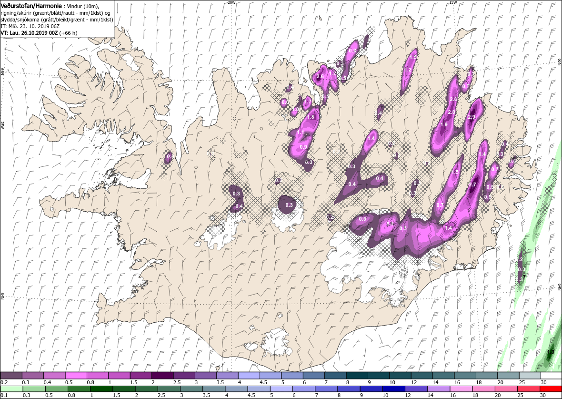Select top legend row white swatch at 30
The height and width of the screenshot is (399, 562).
[x=551, y=376]
